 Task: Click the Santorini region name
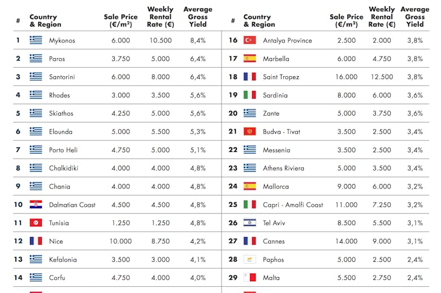[x=63, y=77]
